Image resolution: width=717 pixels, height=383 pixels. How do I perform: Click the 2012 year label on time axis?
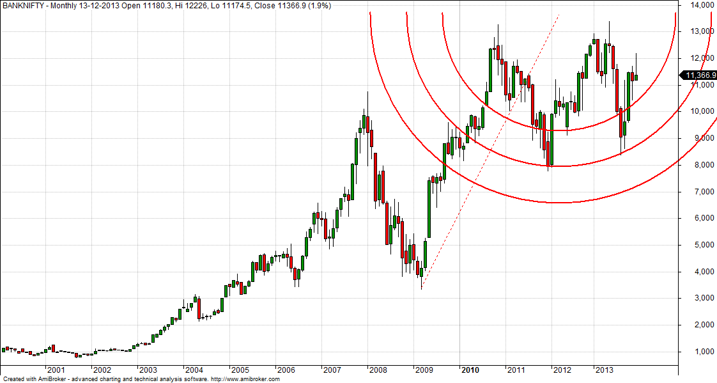coord(562,370)
